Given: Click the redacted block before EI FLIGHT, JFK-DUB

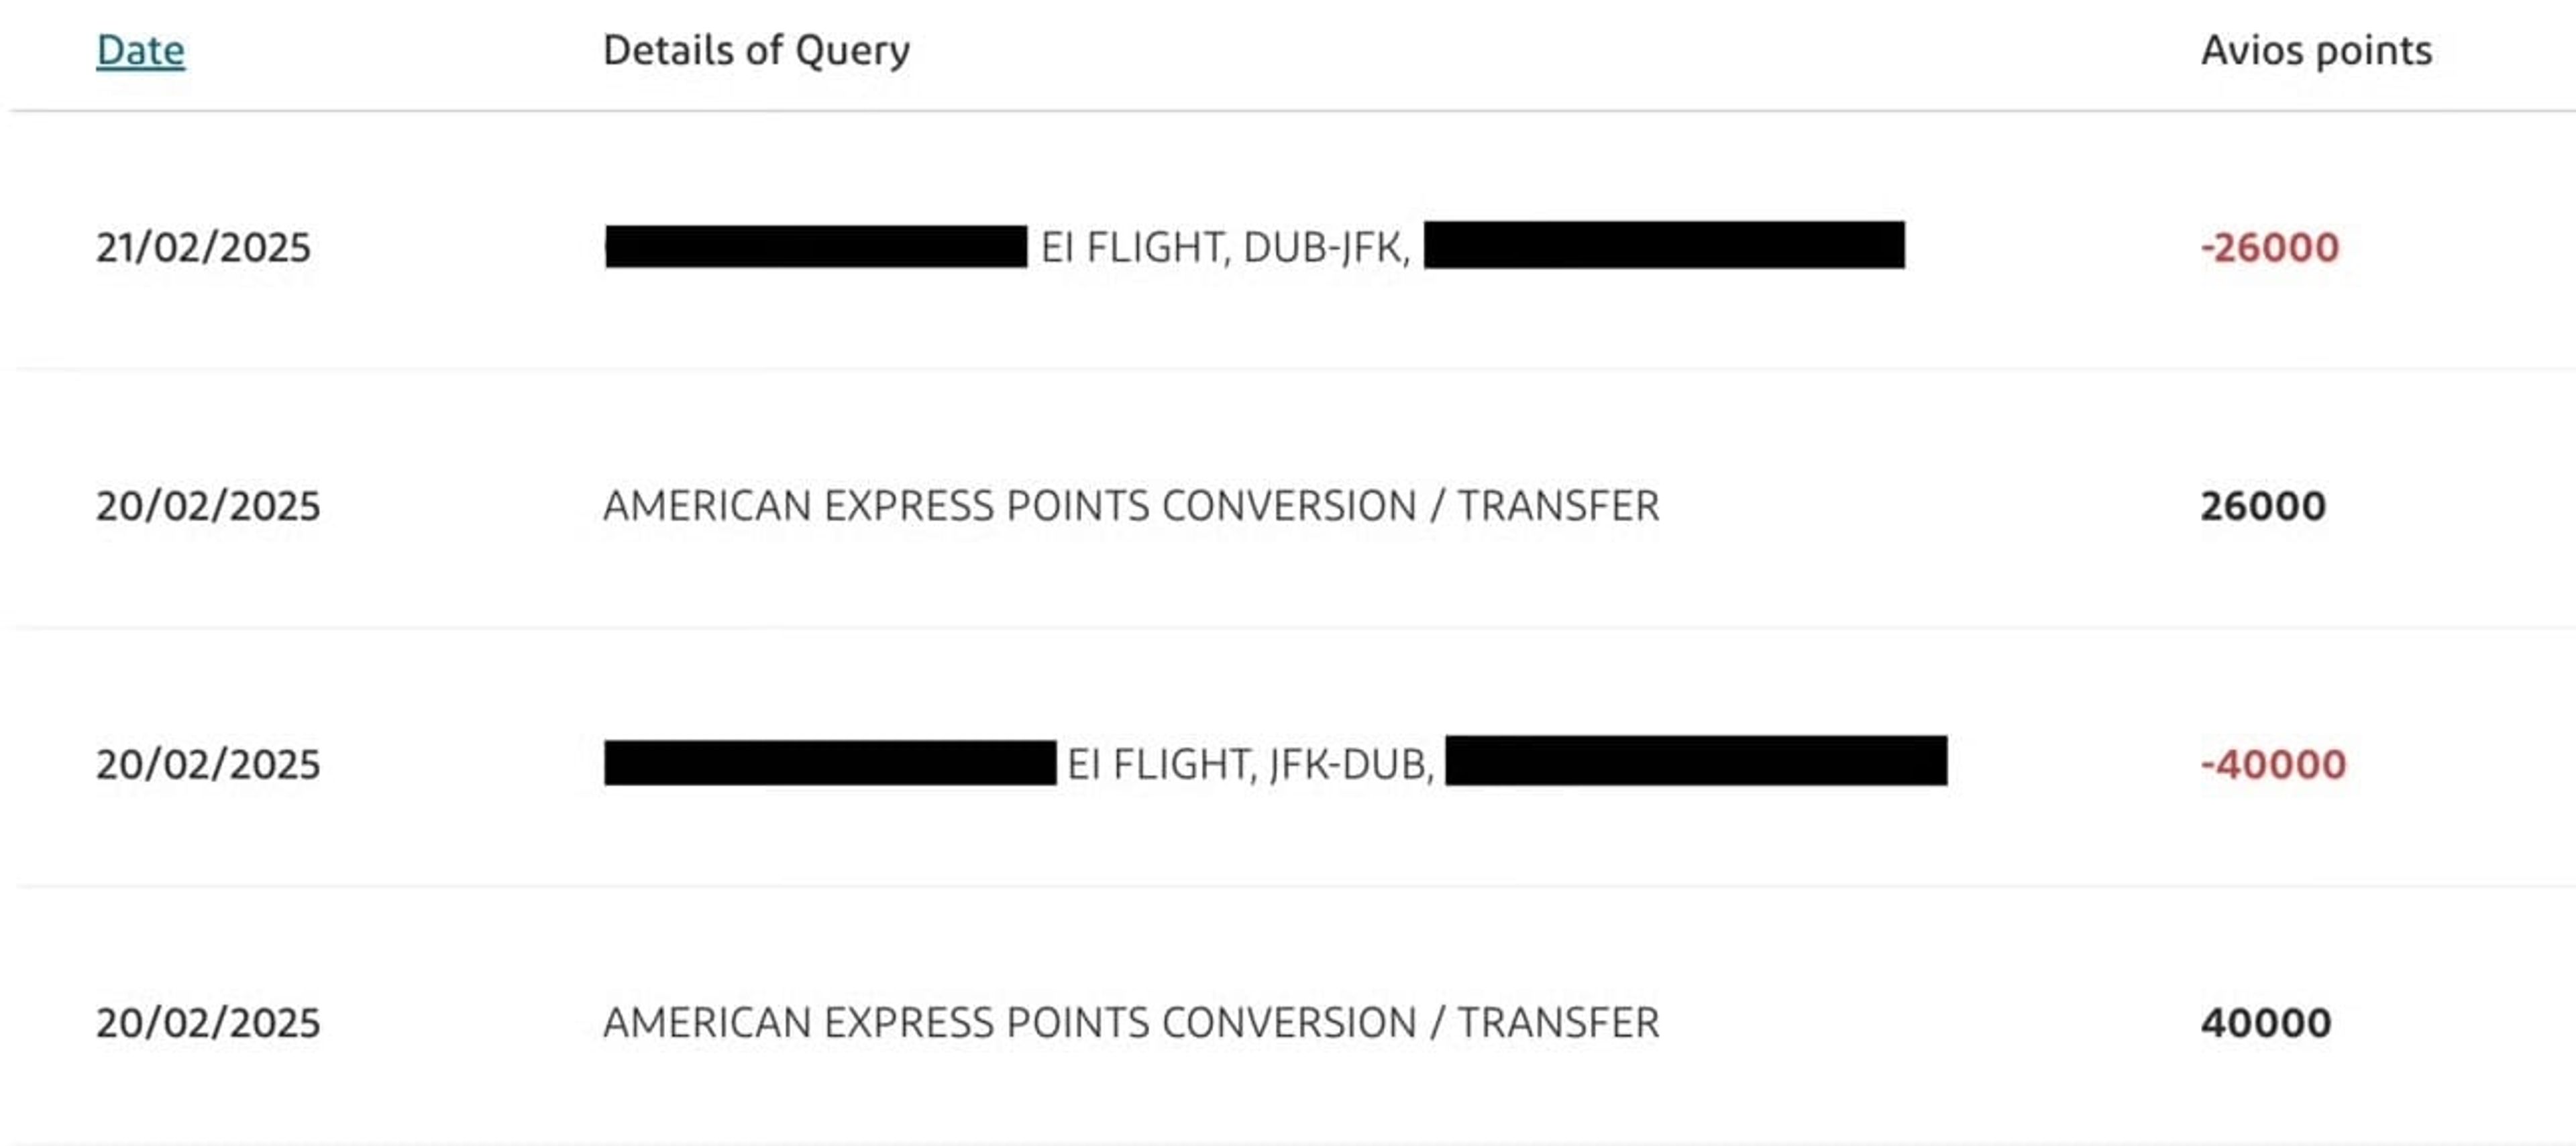Looking at the screenshot, I should tap(830, 763).
